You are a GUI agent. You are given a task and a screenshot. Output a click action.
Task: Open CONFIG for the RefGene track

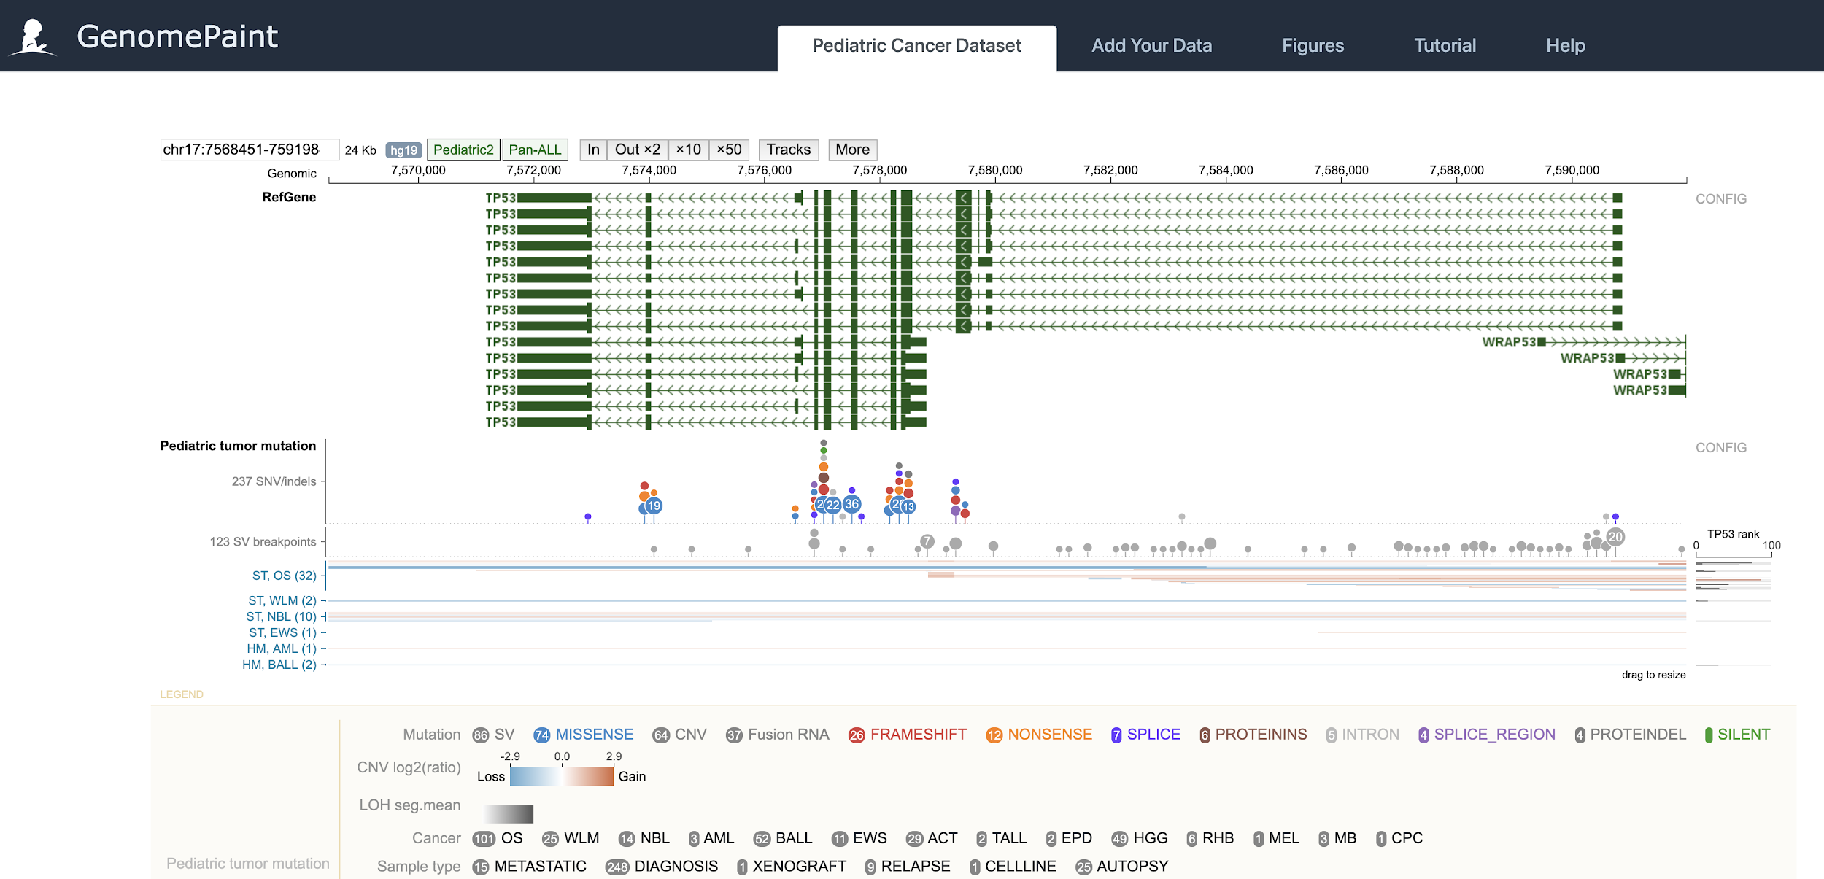click(x=1720, y=199)
